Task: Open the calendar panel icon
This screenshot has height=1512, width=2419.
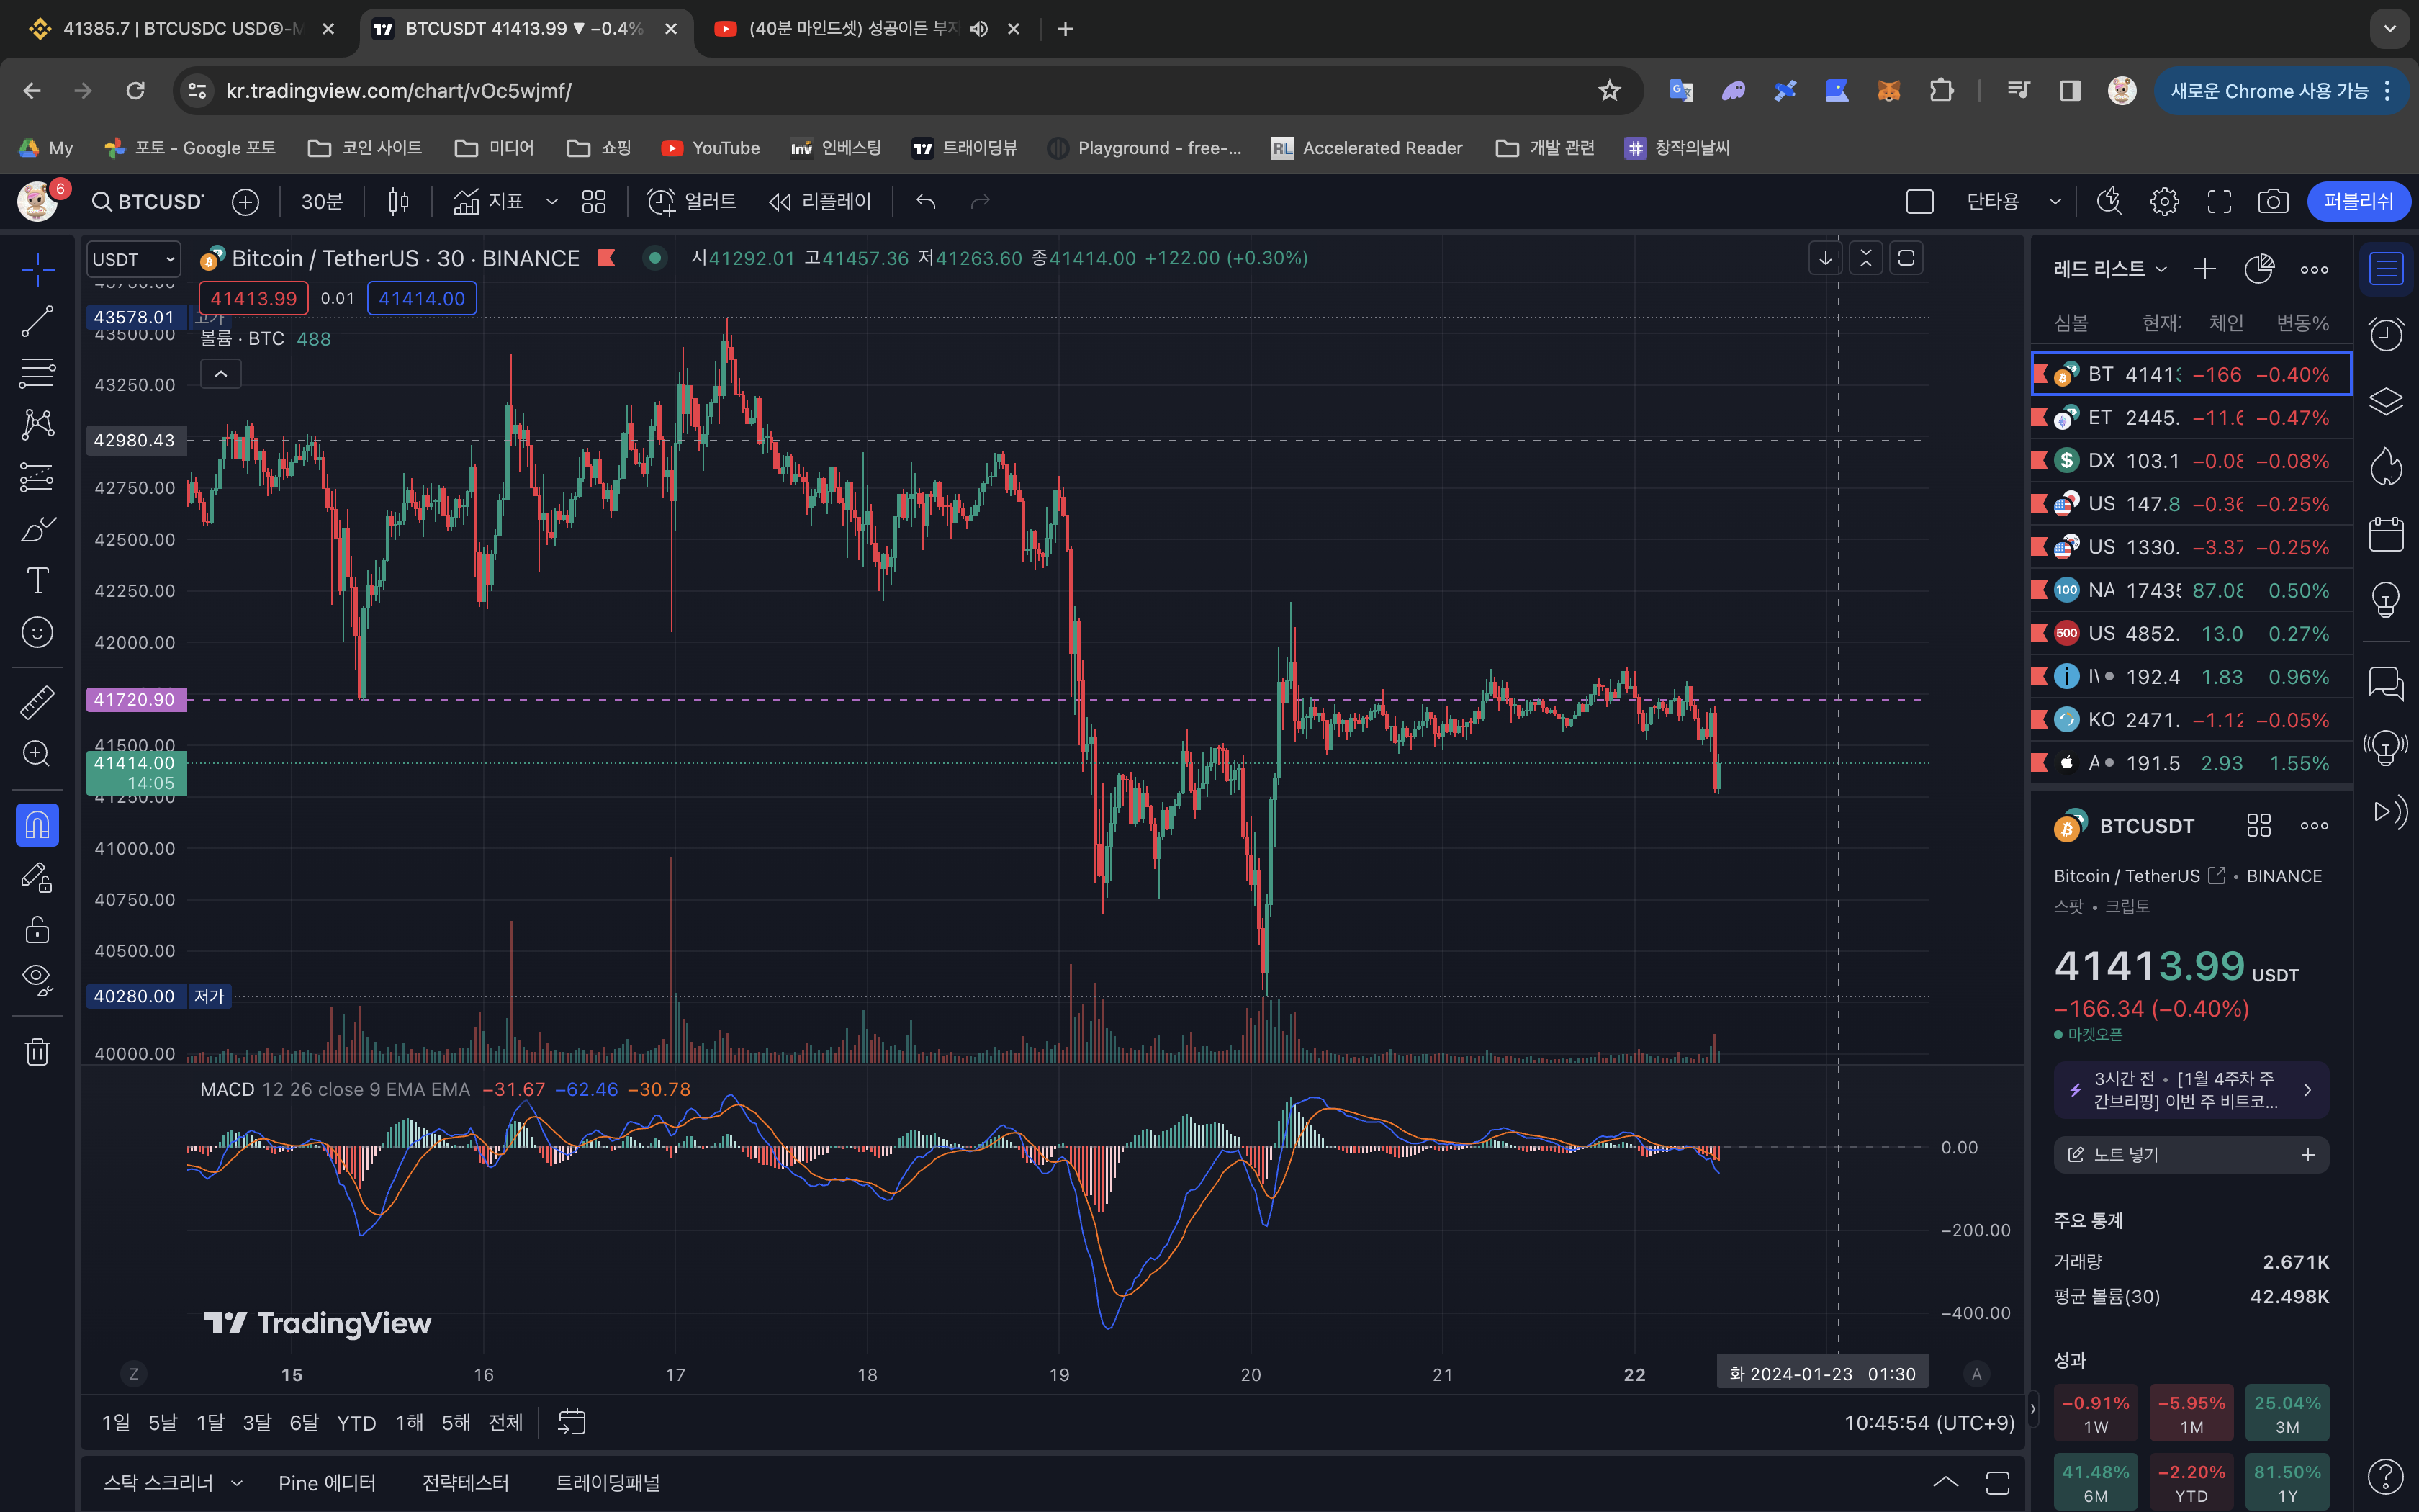Action: point(2386,534)
